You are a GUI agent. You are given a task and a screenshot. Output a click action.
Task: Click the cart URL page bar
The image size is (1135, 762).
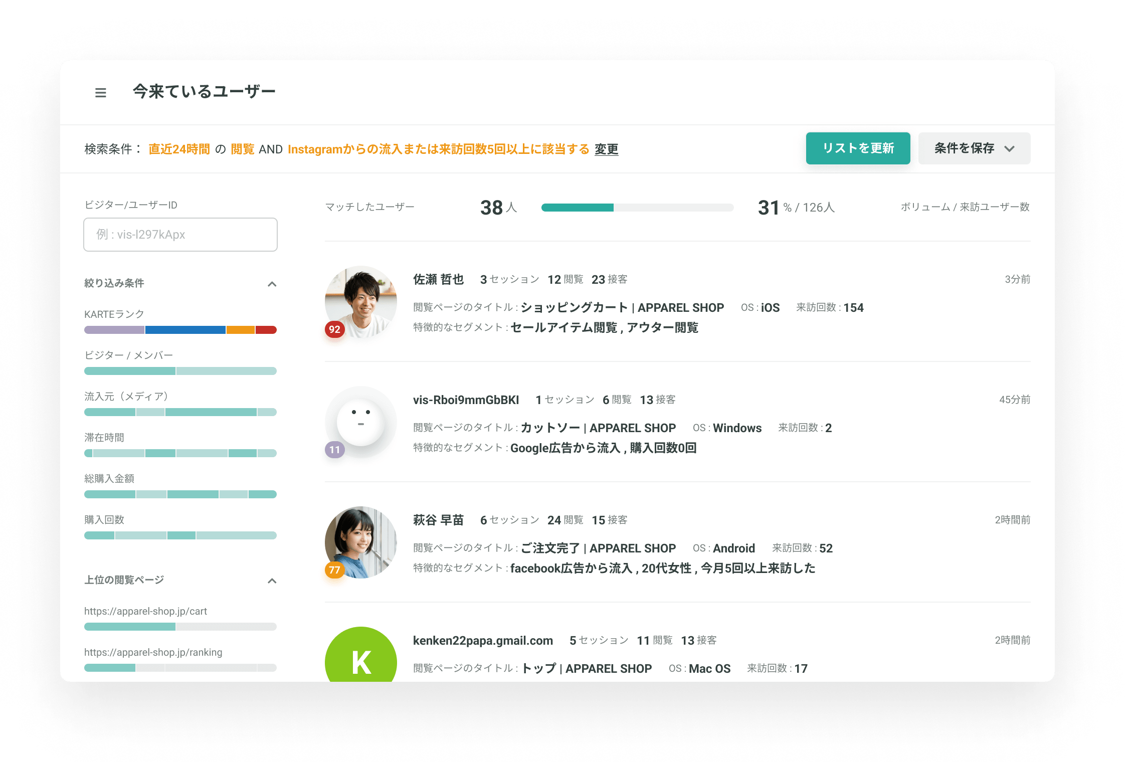tap(180, 627)
